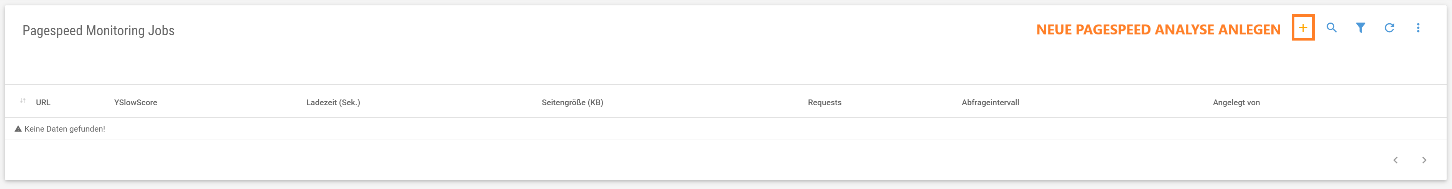Refresh the Pagespeed Monitoring Jobs table
The image size is (1452, 189).
pos(1389,28)
